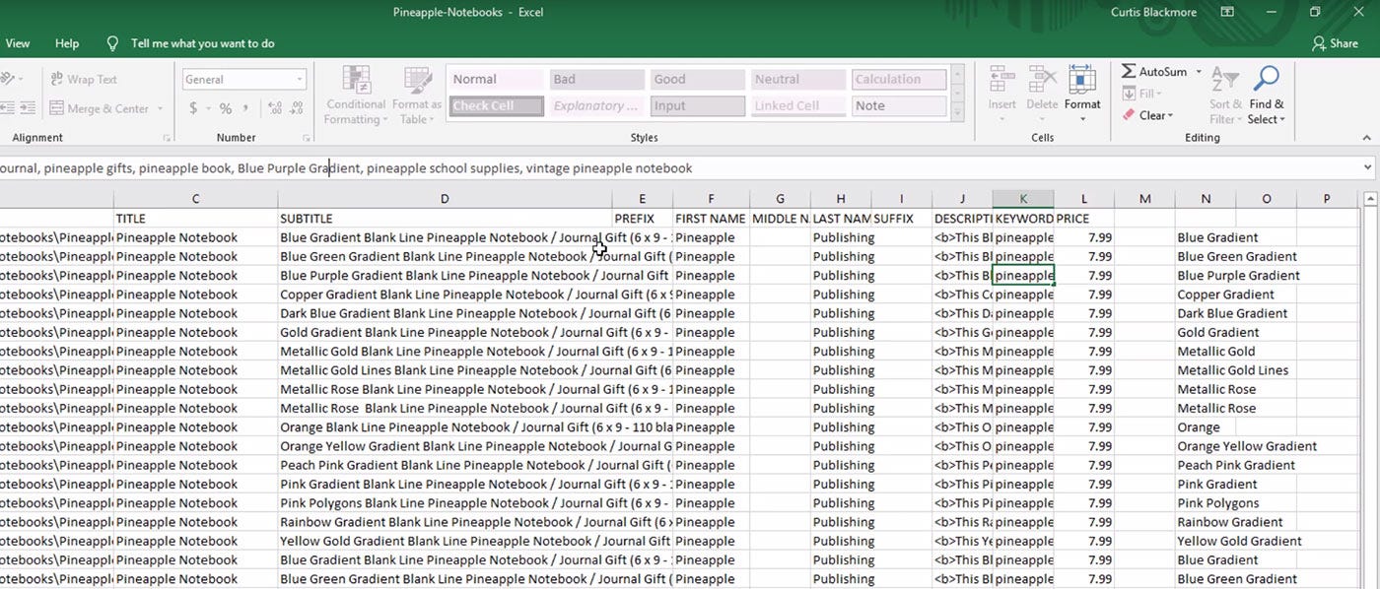The width and height of the screenshot is (1380, 589).
Task: Open the View ribbon tab
Action: tap(18, 43)
